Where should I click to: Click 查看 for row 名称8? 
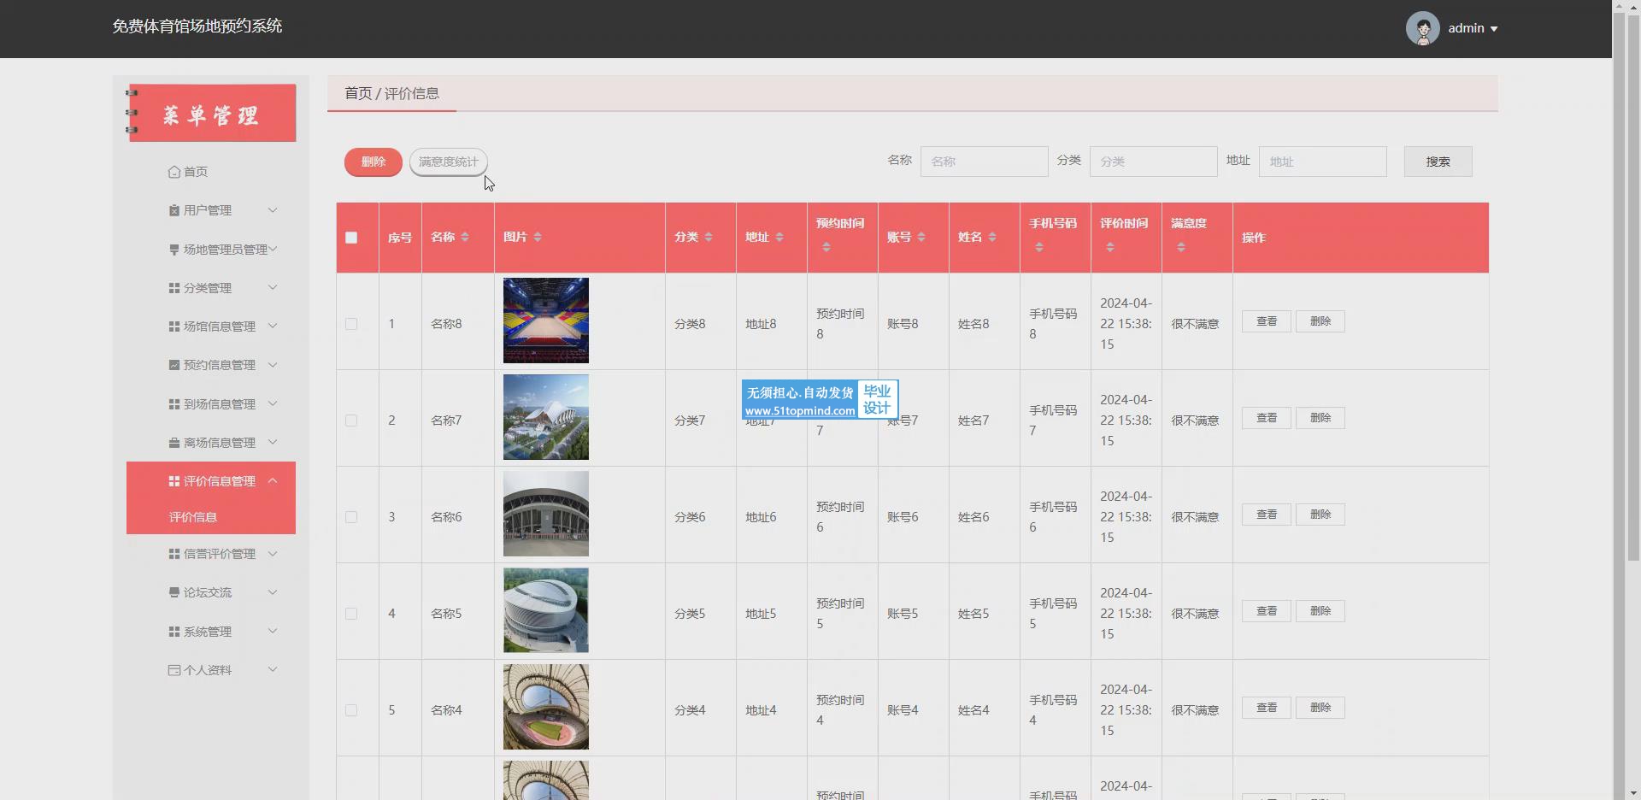coord(1267,321)
